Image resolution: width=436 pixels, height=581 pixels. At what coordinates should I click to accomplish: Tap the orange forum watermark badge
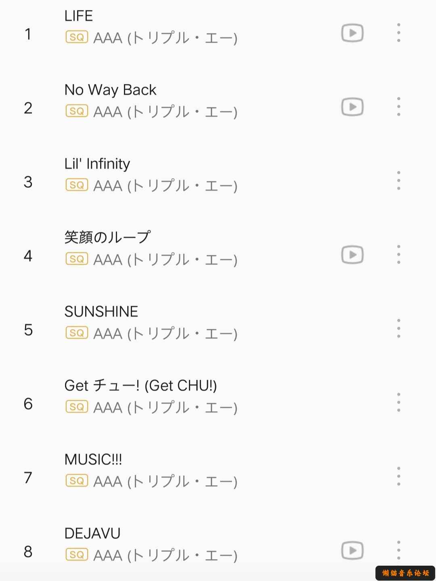(405, 573)
